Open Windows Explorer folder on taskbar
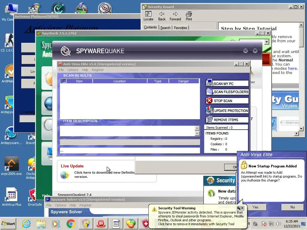The width and height of the screenshot is (307, 230). click(x=41, y=224)
